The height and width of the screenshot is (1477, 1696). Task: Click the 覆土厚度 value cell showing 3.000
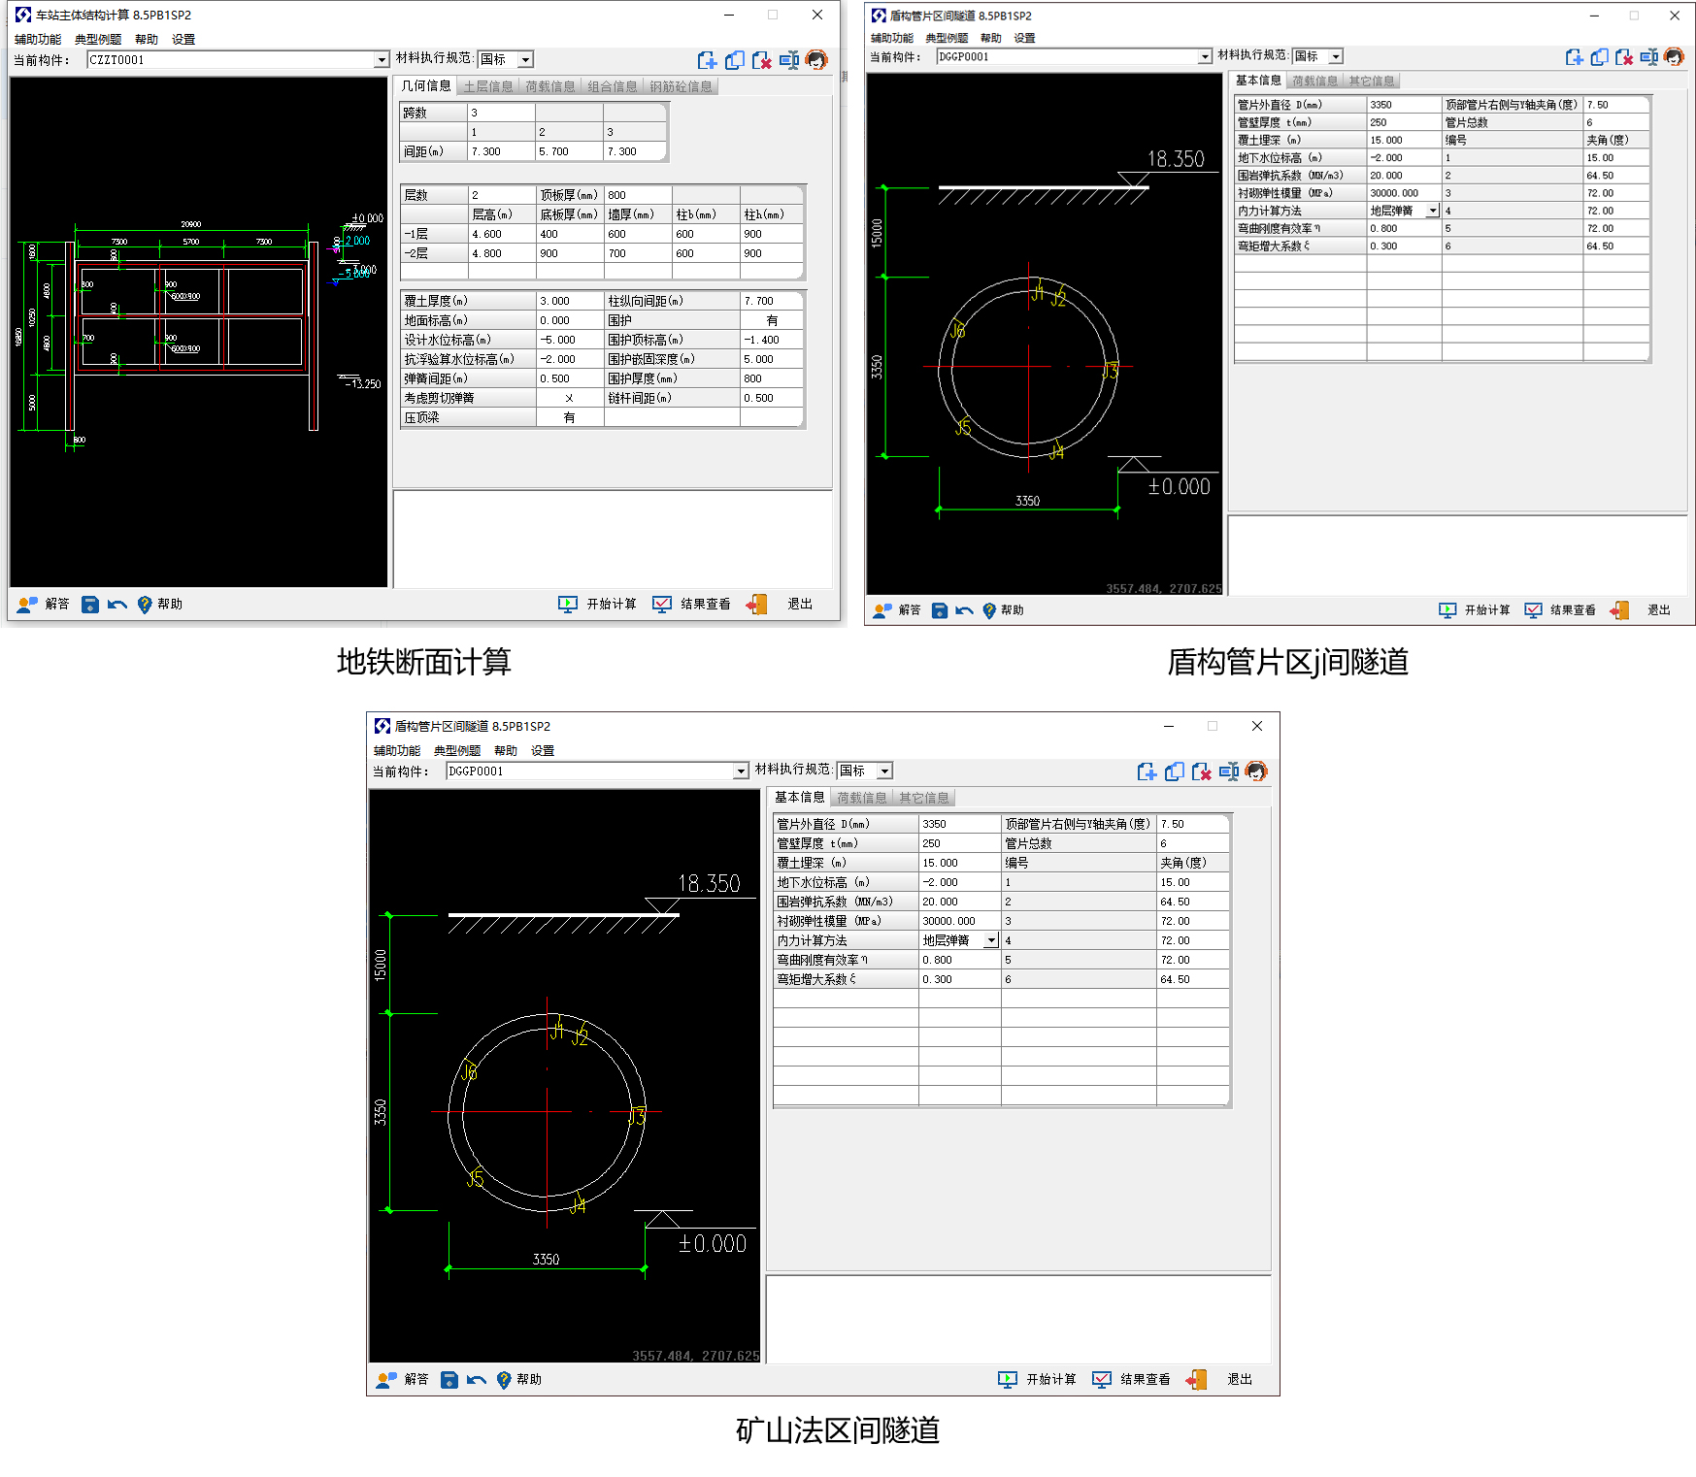[569, 301]
